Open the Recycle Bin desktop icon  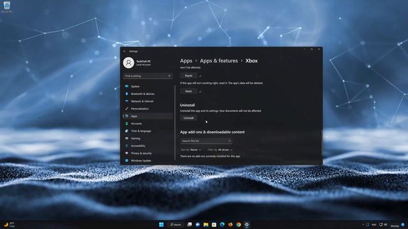coord(7,6)
